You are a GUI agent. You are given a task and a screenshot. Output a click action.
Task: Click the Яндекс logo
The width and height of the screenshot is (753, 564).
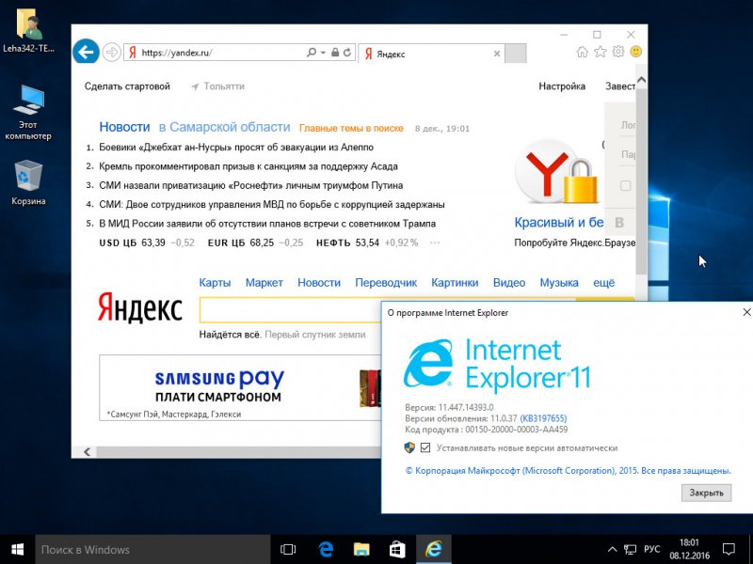pyautogui.click(x=139, y=307)
